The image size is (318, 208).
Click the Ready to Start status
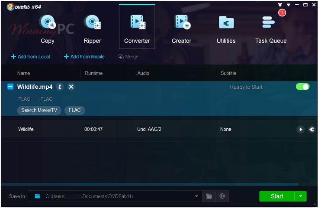pos(246,87)
